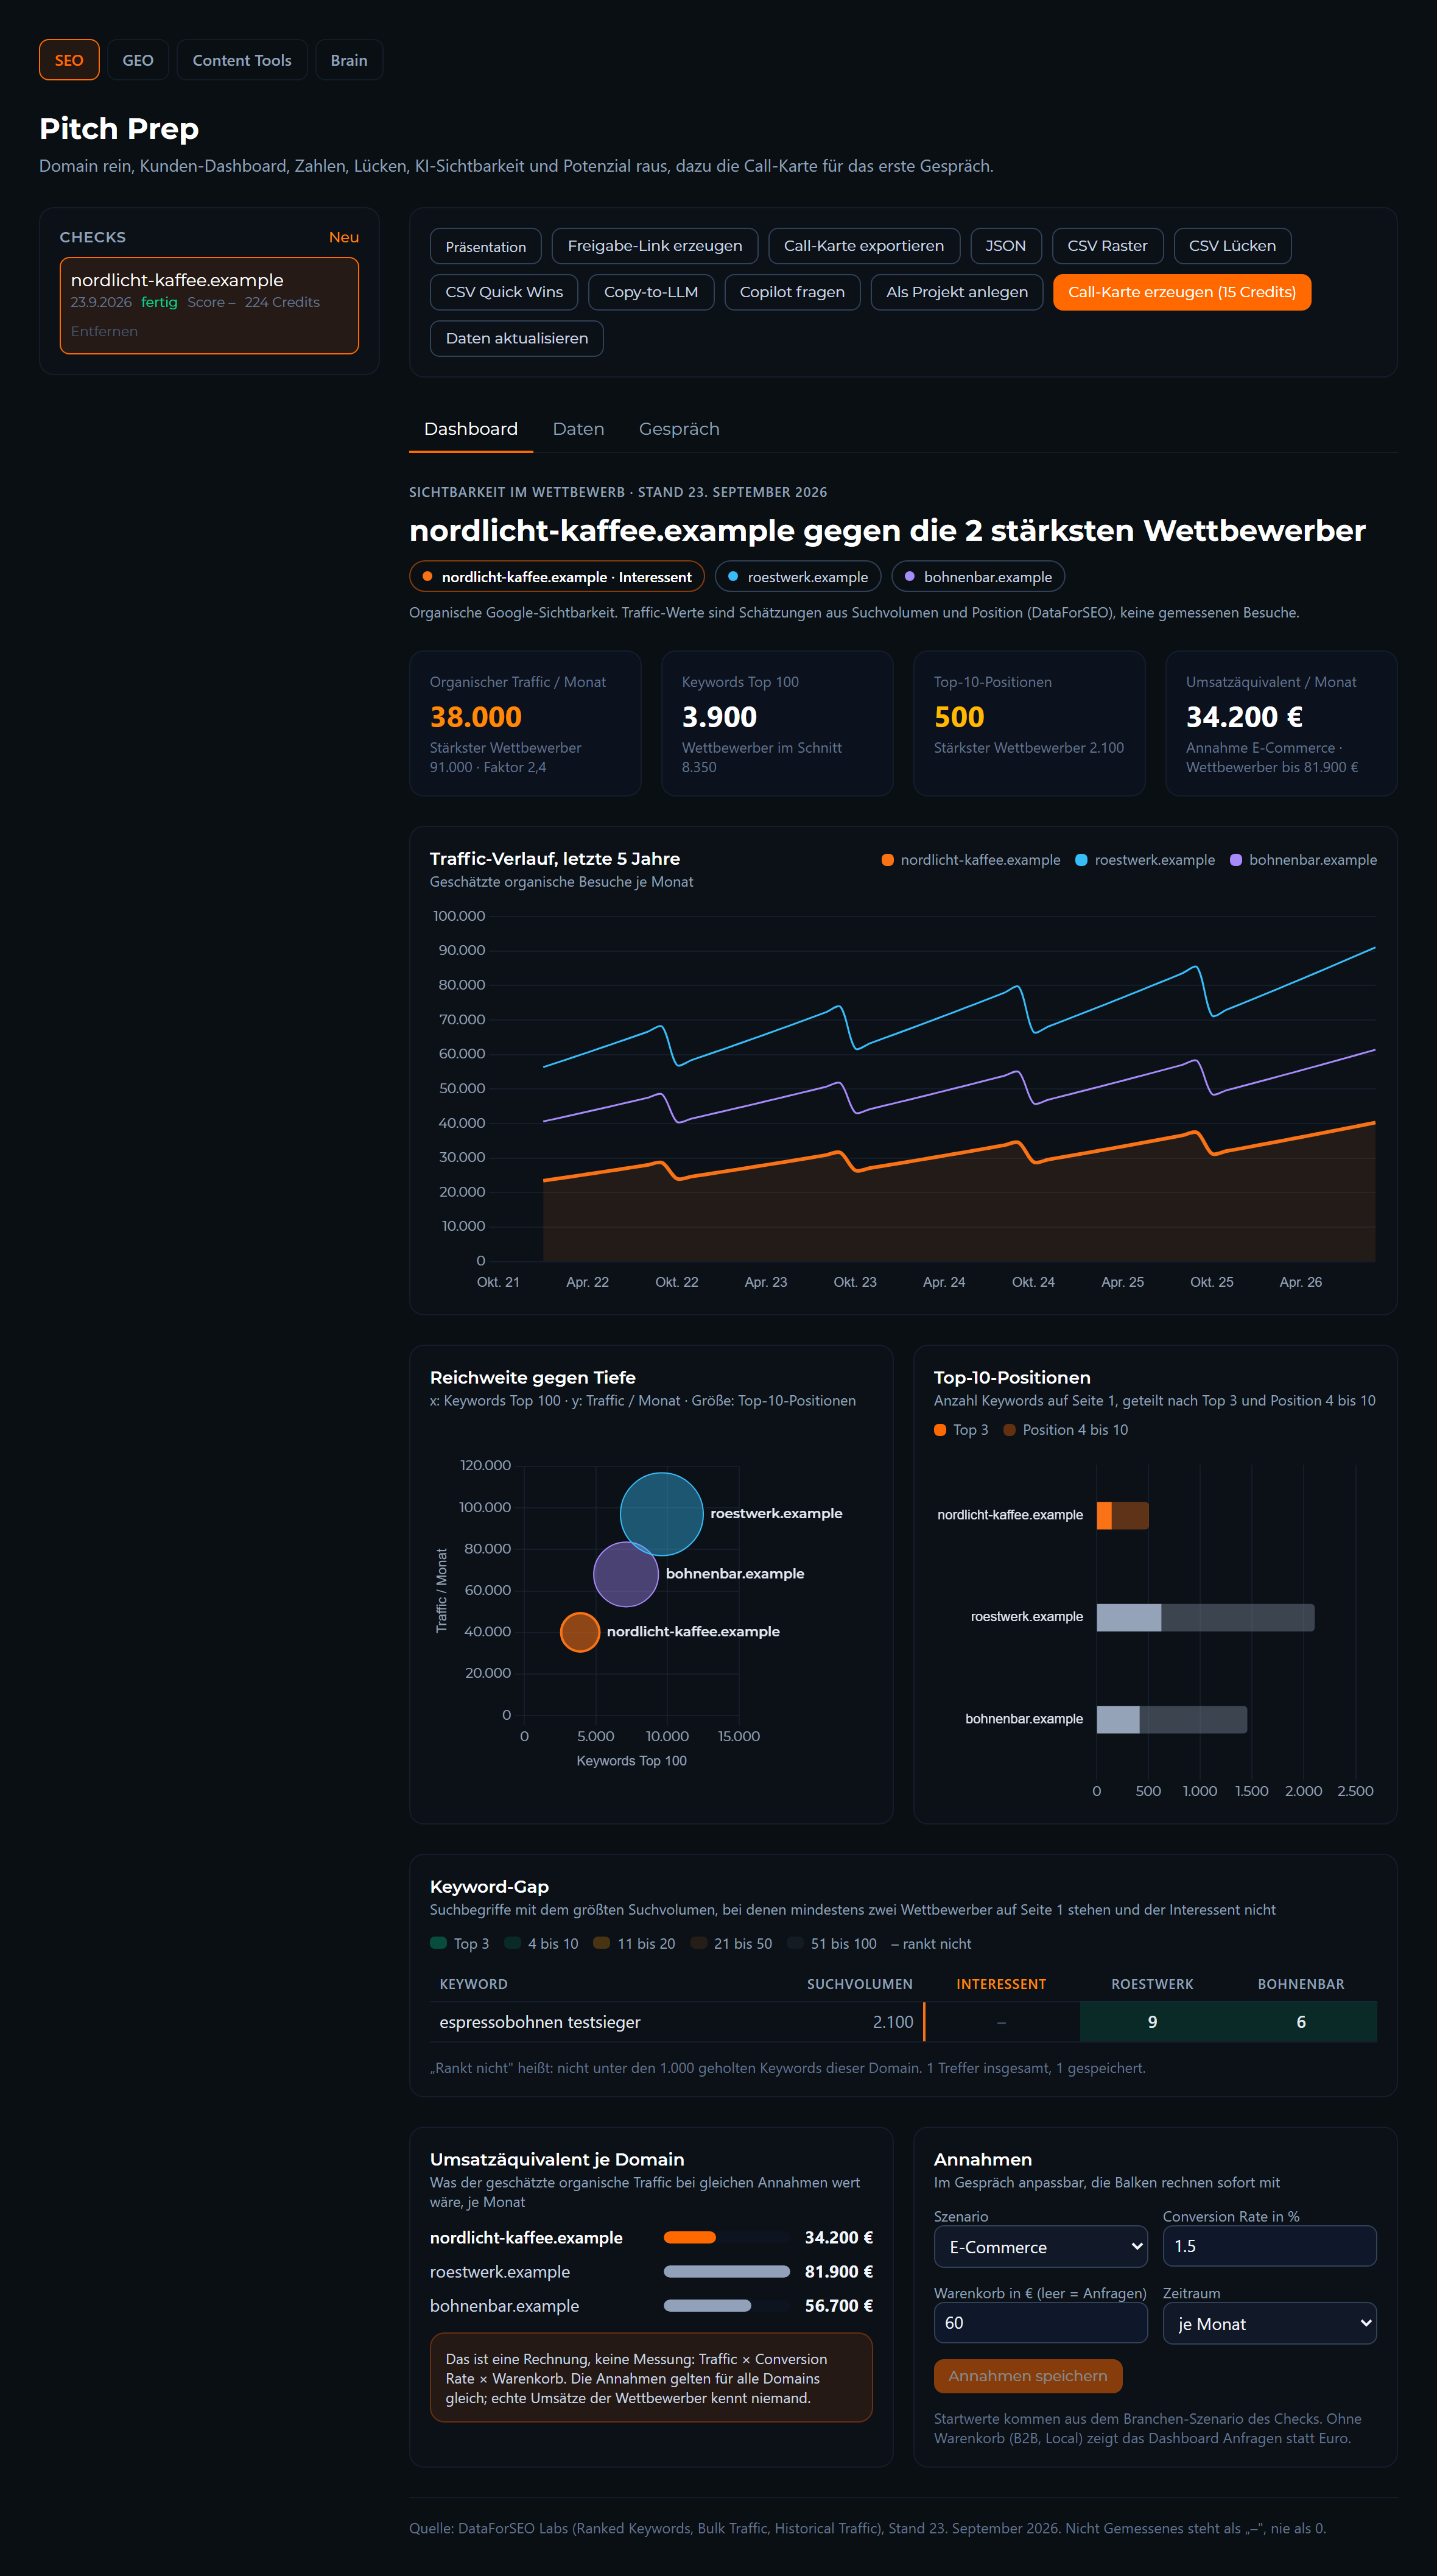The width and height of the screenshot is (1437, 2576).
Task: Download CSV Lücken
Action: (1232, 246)
